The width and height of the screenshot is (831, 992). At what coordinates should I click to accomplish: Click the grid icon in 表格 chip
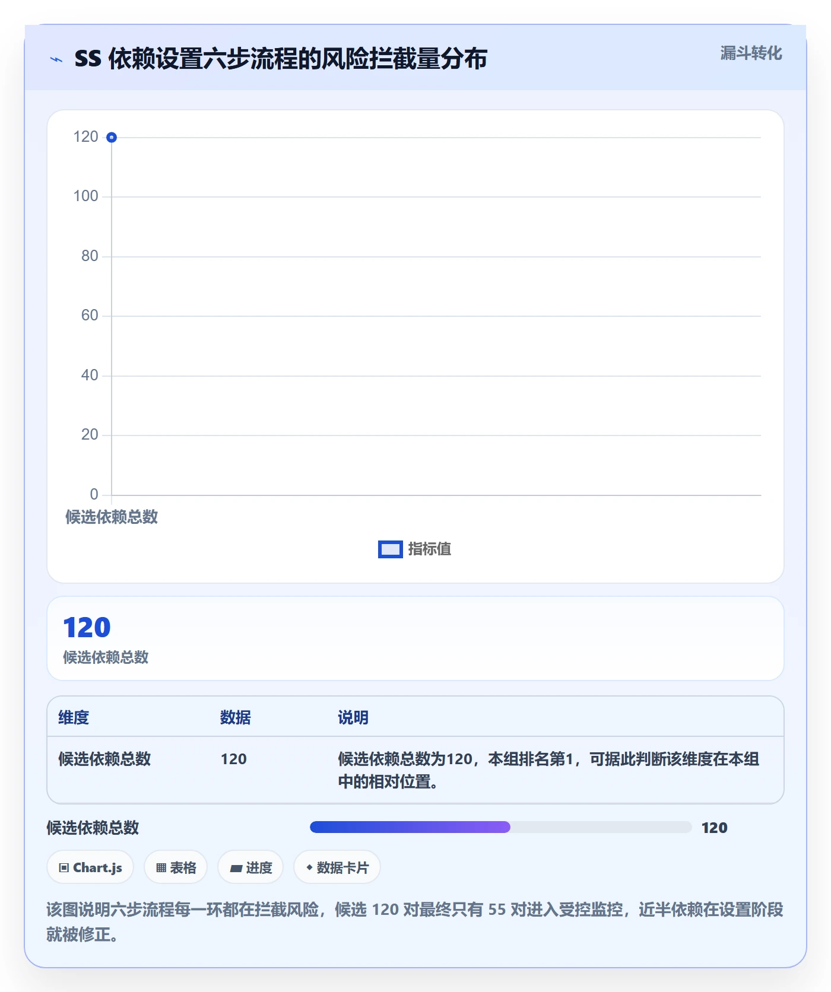pos(161,868)
